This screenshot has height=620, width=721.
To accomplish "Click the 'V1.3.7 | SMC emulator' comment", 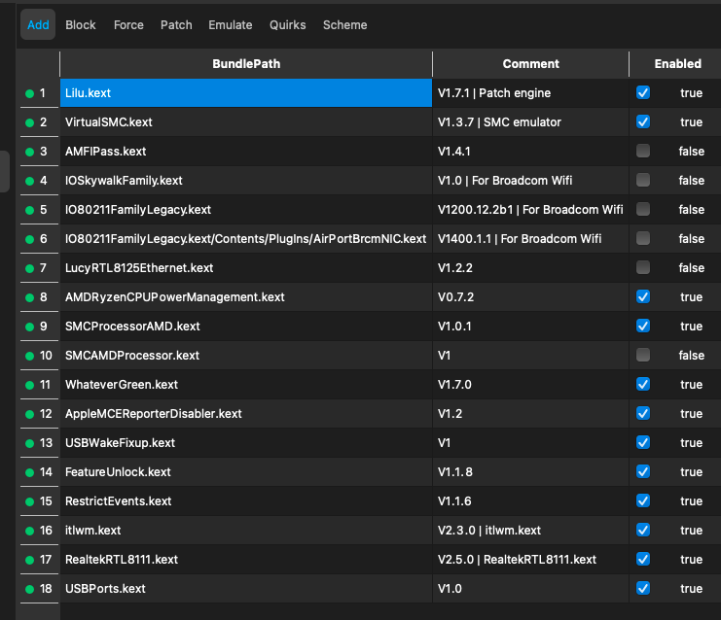I will tap(530, 122).
